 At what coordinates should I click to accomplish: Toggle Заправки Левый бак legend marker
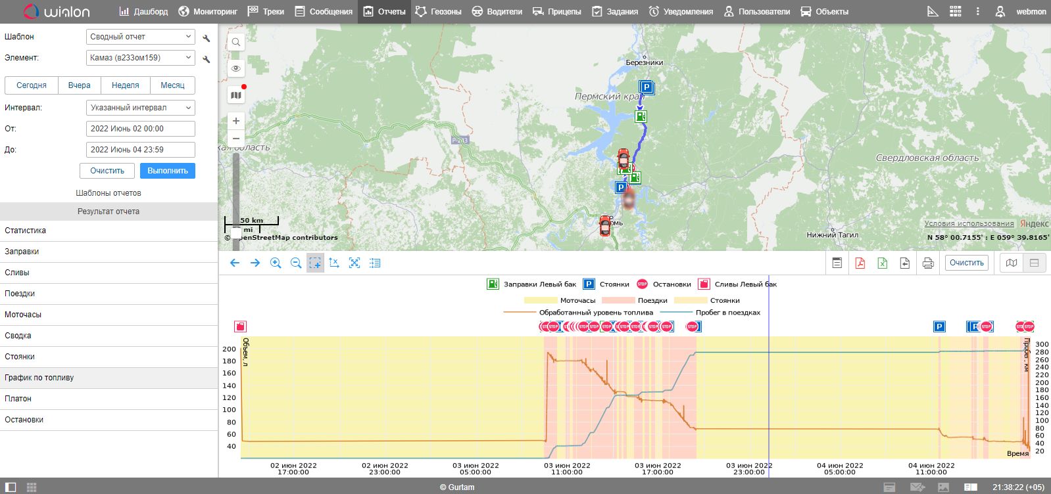pyautogui.click(x=493, y=284)
